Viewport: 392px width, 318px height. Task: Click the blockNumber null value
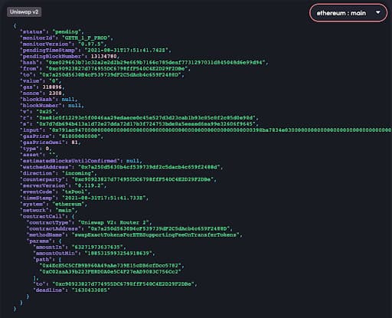(74, 105)
